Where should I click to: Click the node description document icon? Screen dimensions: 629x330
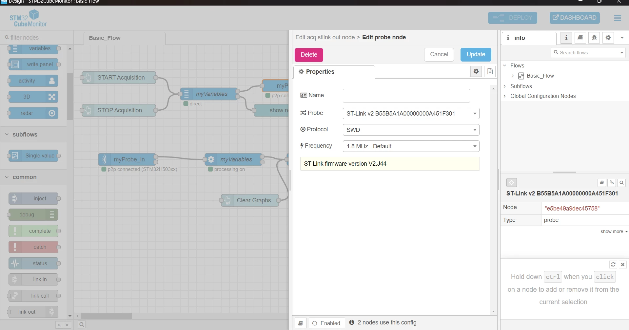(x=490, y=71)
